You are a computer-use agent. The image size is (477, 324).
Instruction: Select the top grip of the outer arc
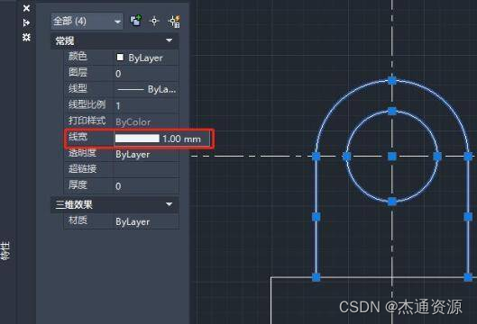point(392,80)
